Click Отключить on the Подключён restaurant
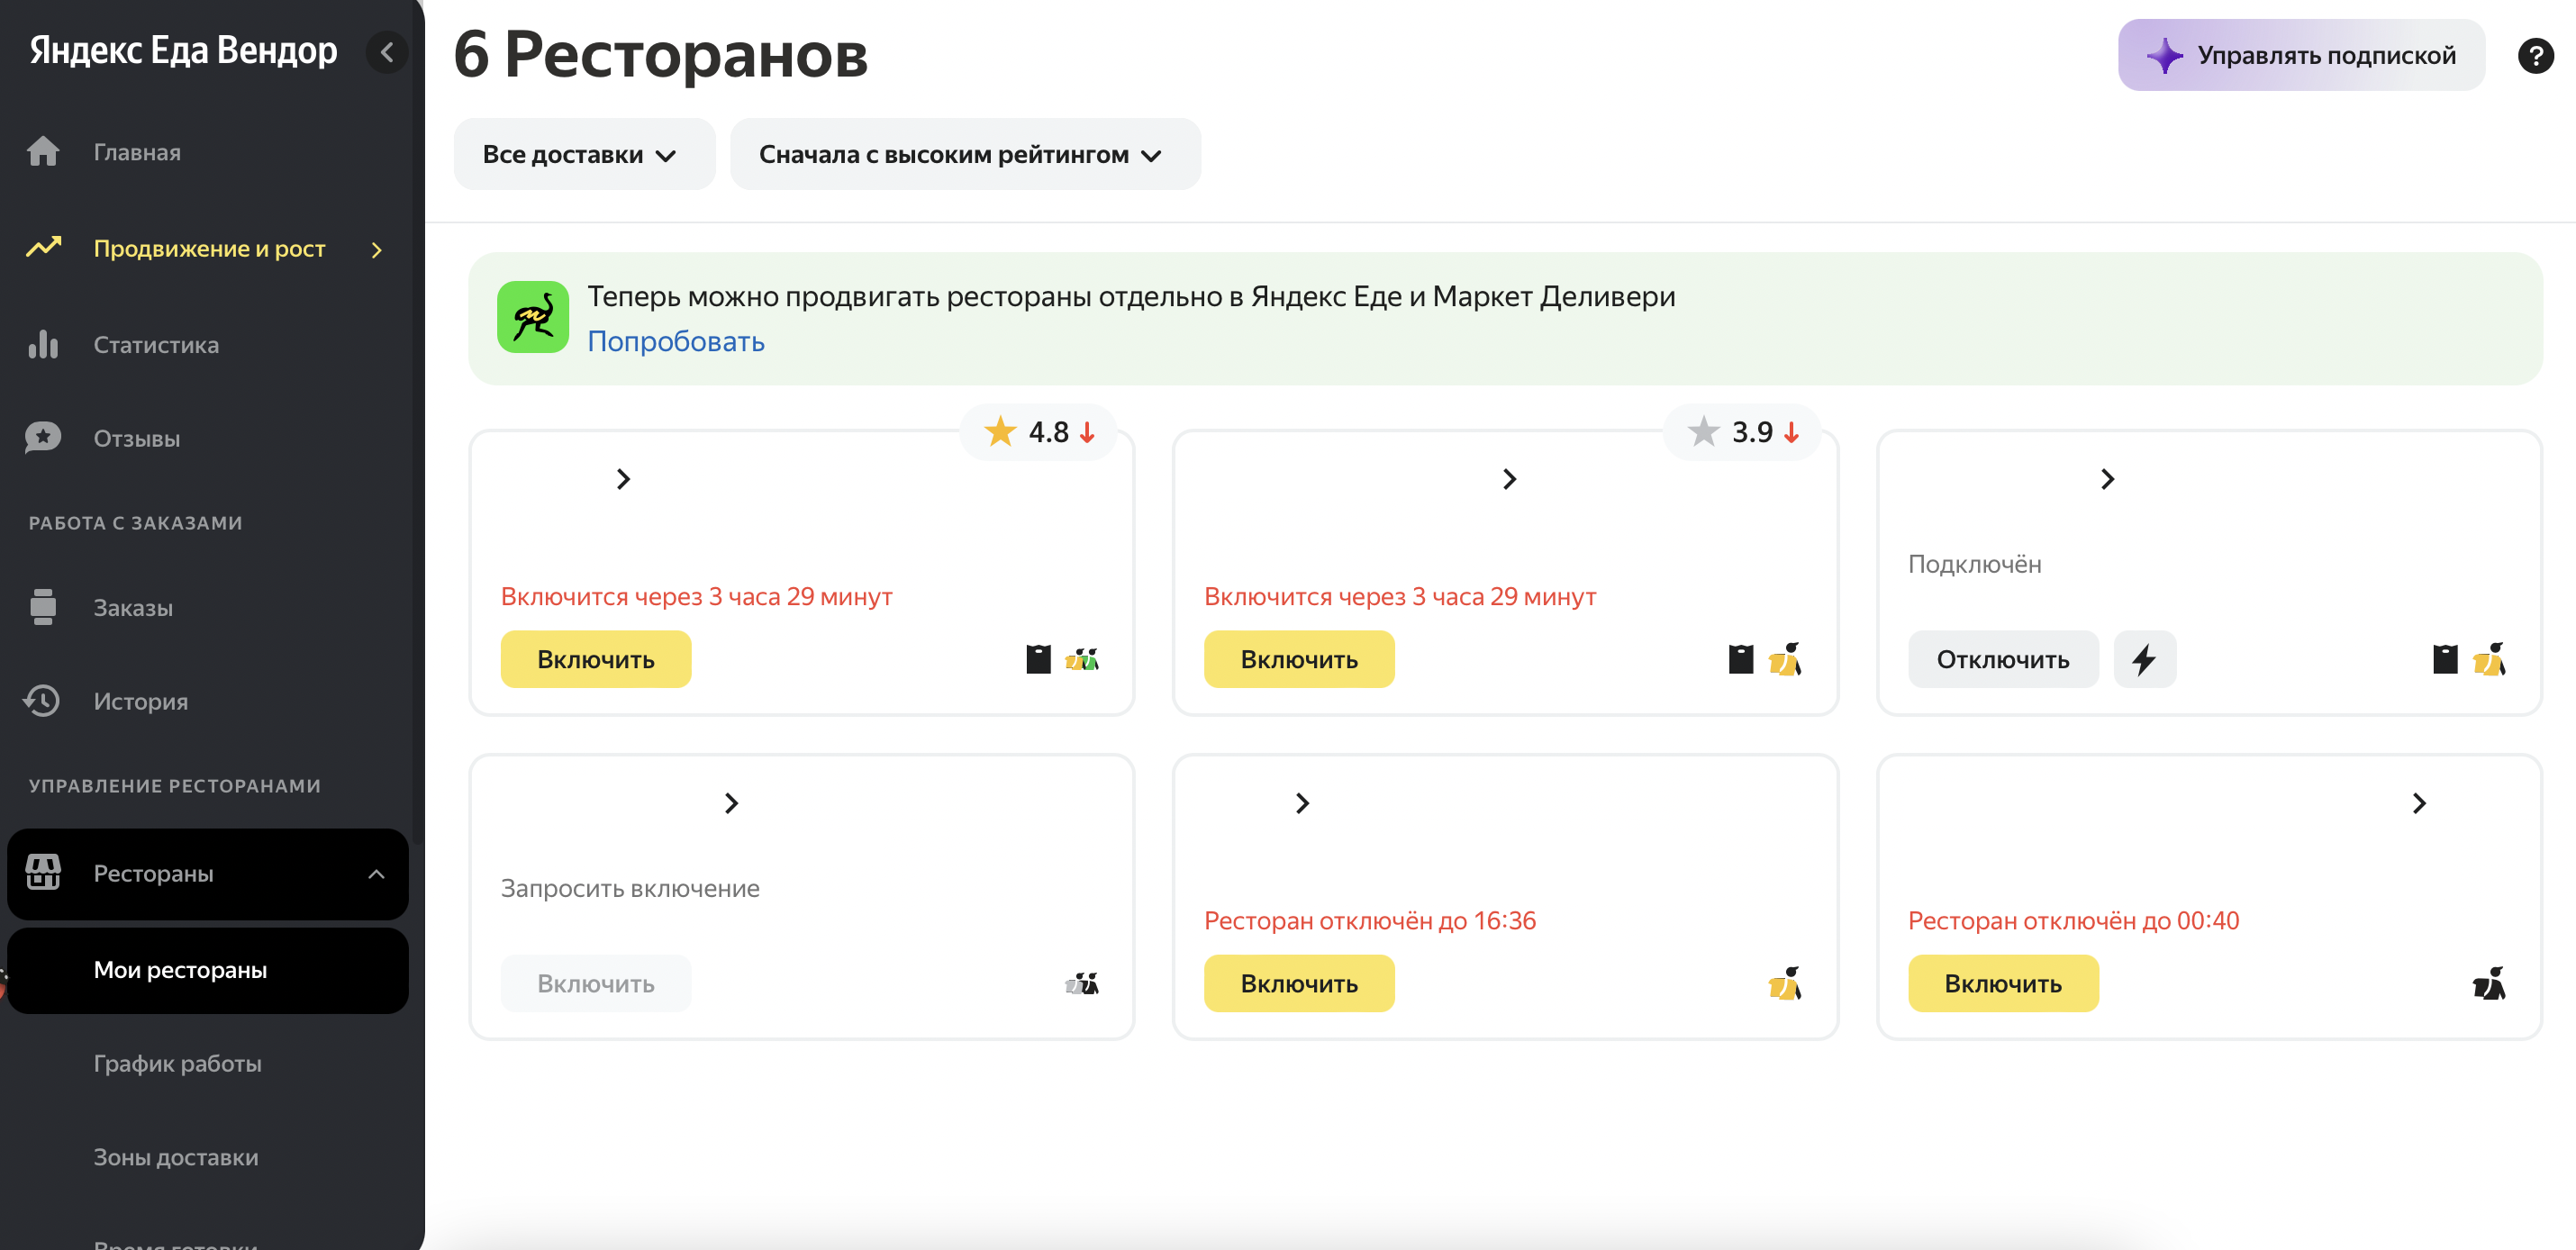This screenshot has height=1250, width=2576. pyautogui.click(x=2002, y=659)
